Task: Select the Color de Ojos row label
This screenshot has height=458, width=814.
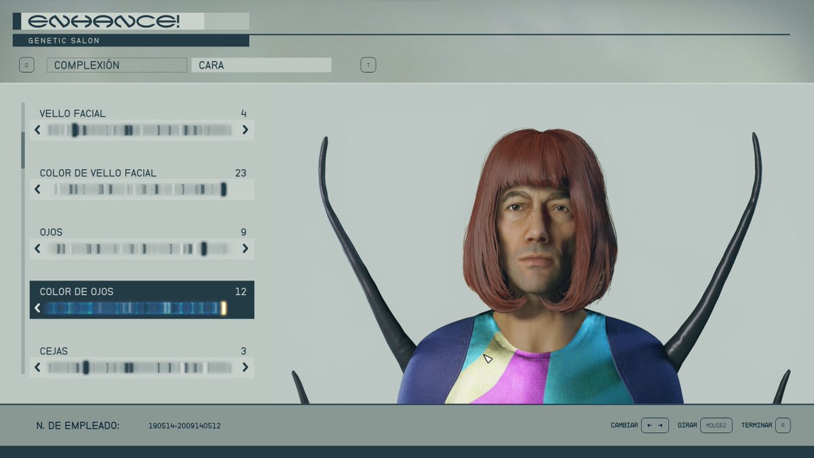Action: (77, 292)
